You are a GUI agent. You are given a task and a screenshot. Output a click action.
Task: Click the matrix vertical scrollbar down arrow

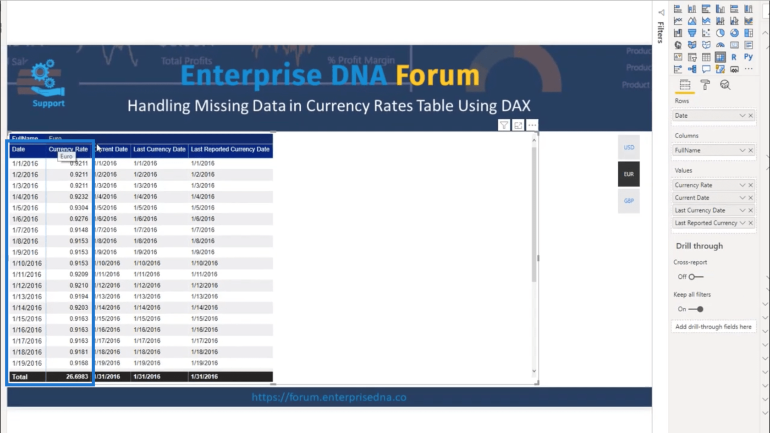click(x=534, y=371)
